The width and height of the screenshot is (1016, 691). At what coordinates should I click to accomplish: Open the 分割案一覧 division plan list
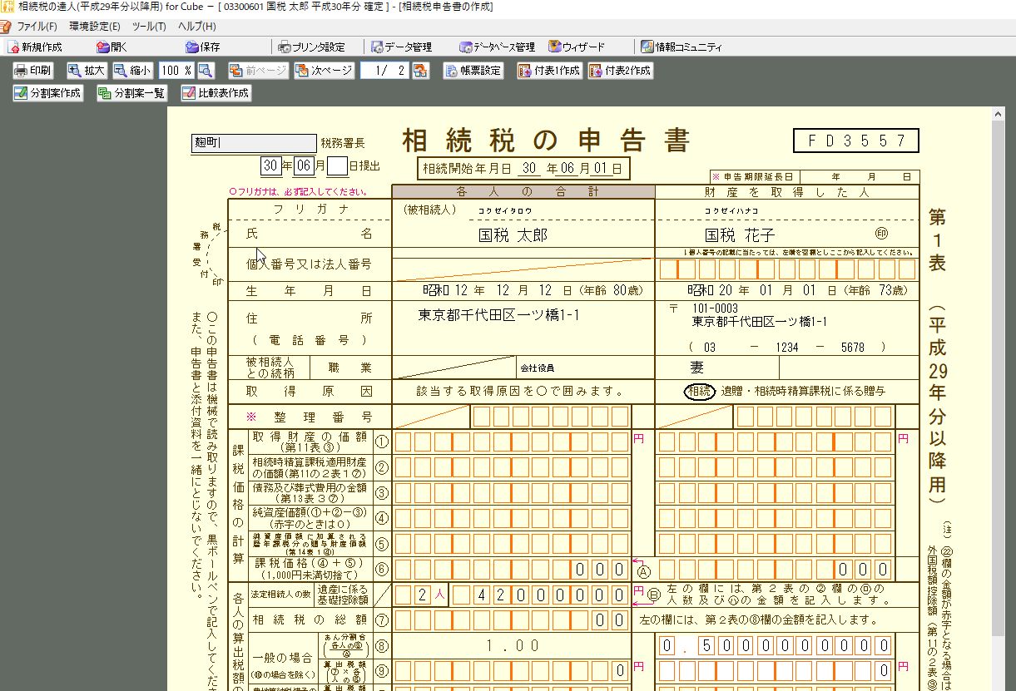pos(132,93)
